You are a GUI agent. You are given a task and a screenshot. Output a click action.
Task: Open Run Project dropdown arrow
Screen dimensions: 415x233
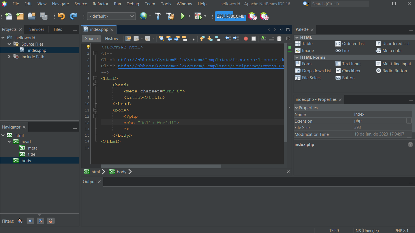point(189,16)
